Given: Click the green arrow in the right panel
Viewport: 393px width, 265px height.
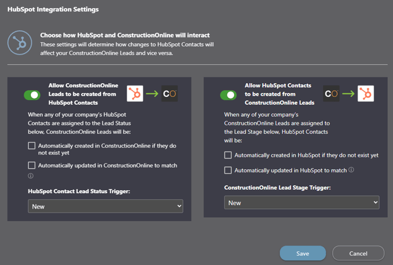Looking at the screenshot, I should coord(348,93).
